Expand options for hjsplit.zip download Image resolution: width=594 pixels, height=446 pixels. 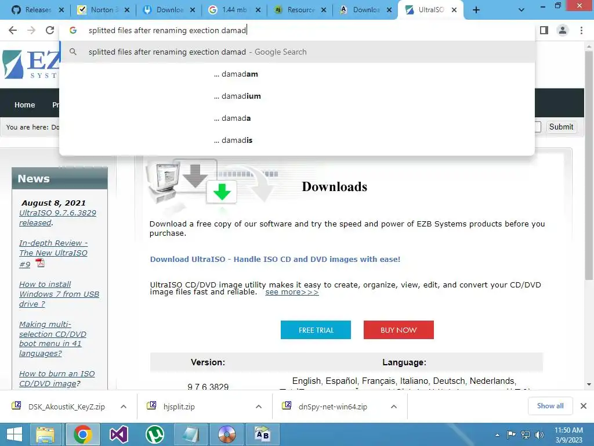(259, 407)
